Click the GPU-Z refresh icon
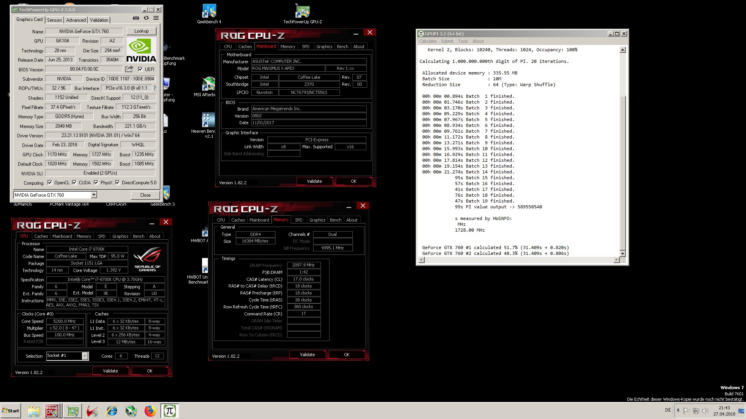 coord(146,18)
